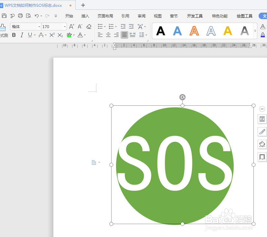267x237 pixels.
Task: Apply font color button
Action: [80, 35]
